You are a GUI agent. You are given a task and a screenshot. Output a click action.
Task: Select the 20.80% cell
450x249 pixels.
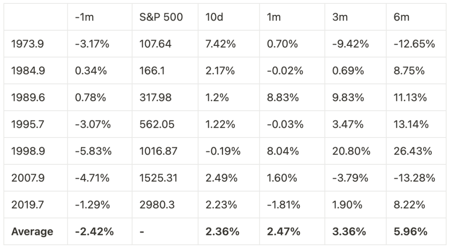(350, 151)
